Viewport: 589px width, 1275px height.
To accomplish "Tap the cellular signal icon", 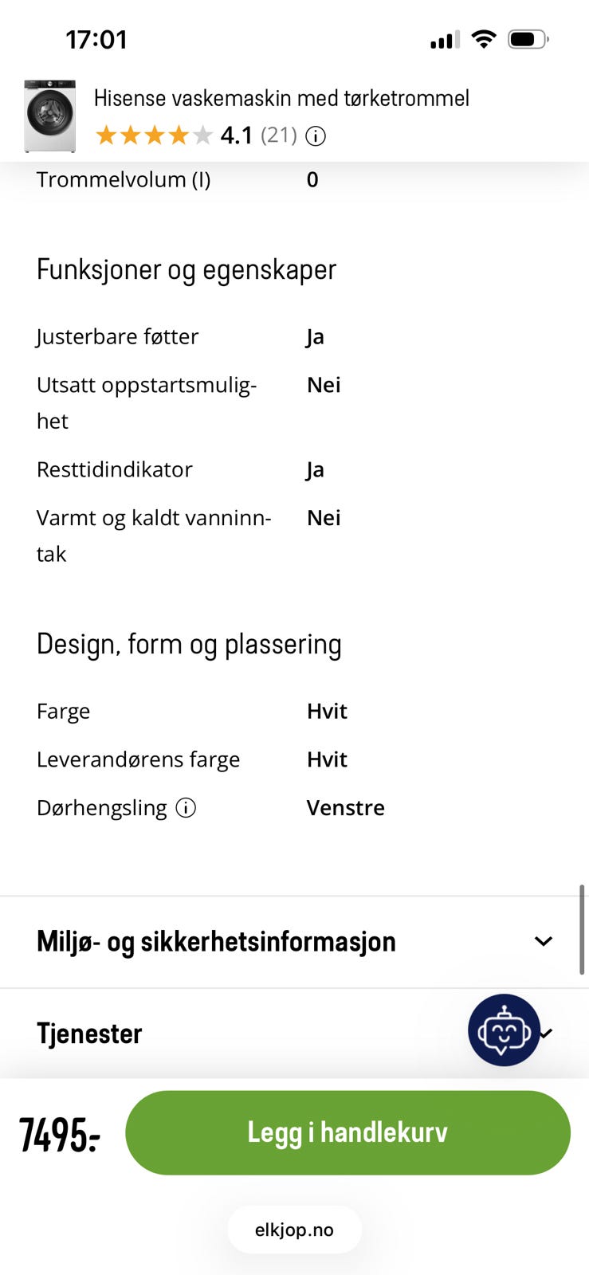I will [x=445, y=40].
